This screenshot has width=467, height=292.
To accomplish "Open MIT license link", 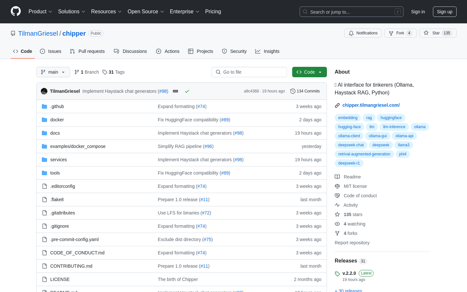I will click(x=351, y=186).
